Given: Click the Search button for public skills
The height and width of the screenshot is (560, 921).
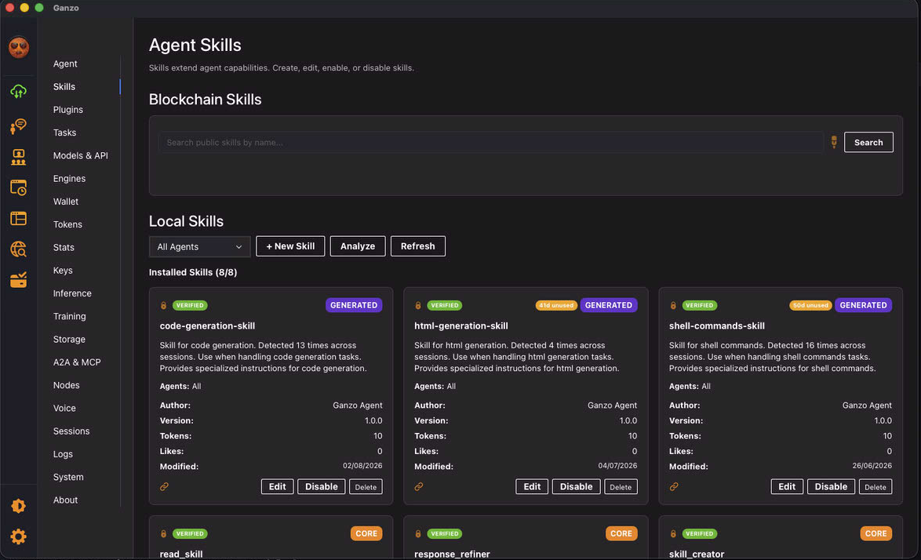Looking at the screenshot, I should point(868,142).
